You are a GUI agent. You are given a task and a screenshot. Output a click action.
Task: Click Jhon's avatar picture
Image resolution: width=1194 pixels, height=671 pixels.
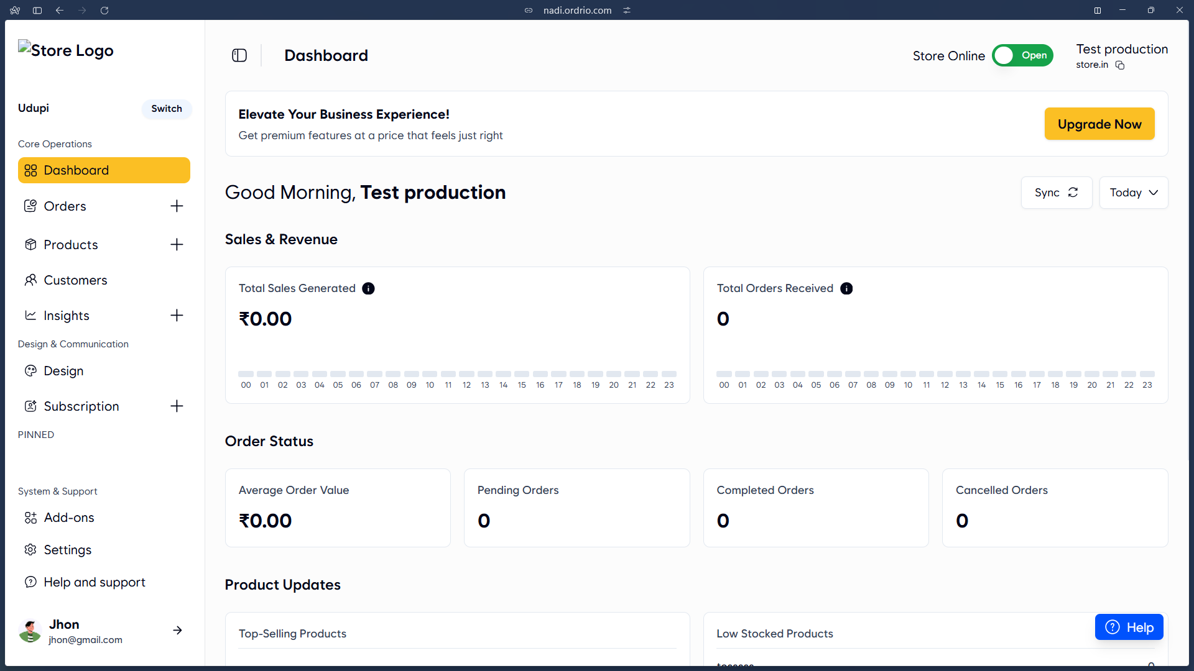[x=30, y=631]
